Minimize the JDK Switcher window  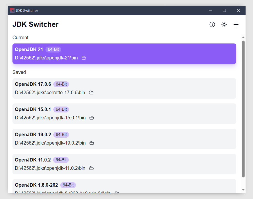(210, 11)
